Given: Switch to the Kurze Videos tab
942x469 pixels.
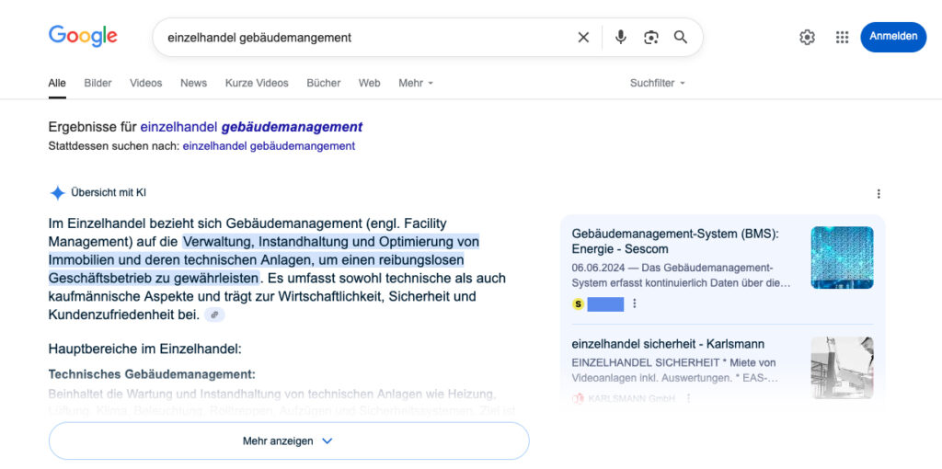Looking at the screenshot, I should pyautogui.click(x=257, y=83).
